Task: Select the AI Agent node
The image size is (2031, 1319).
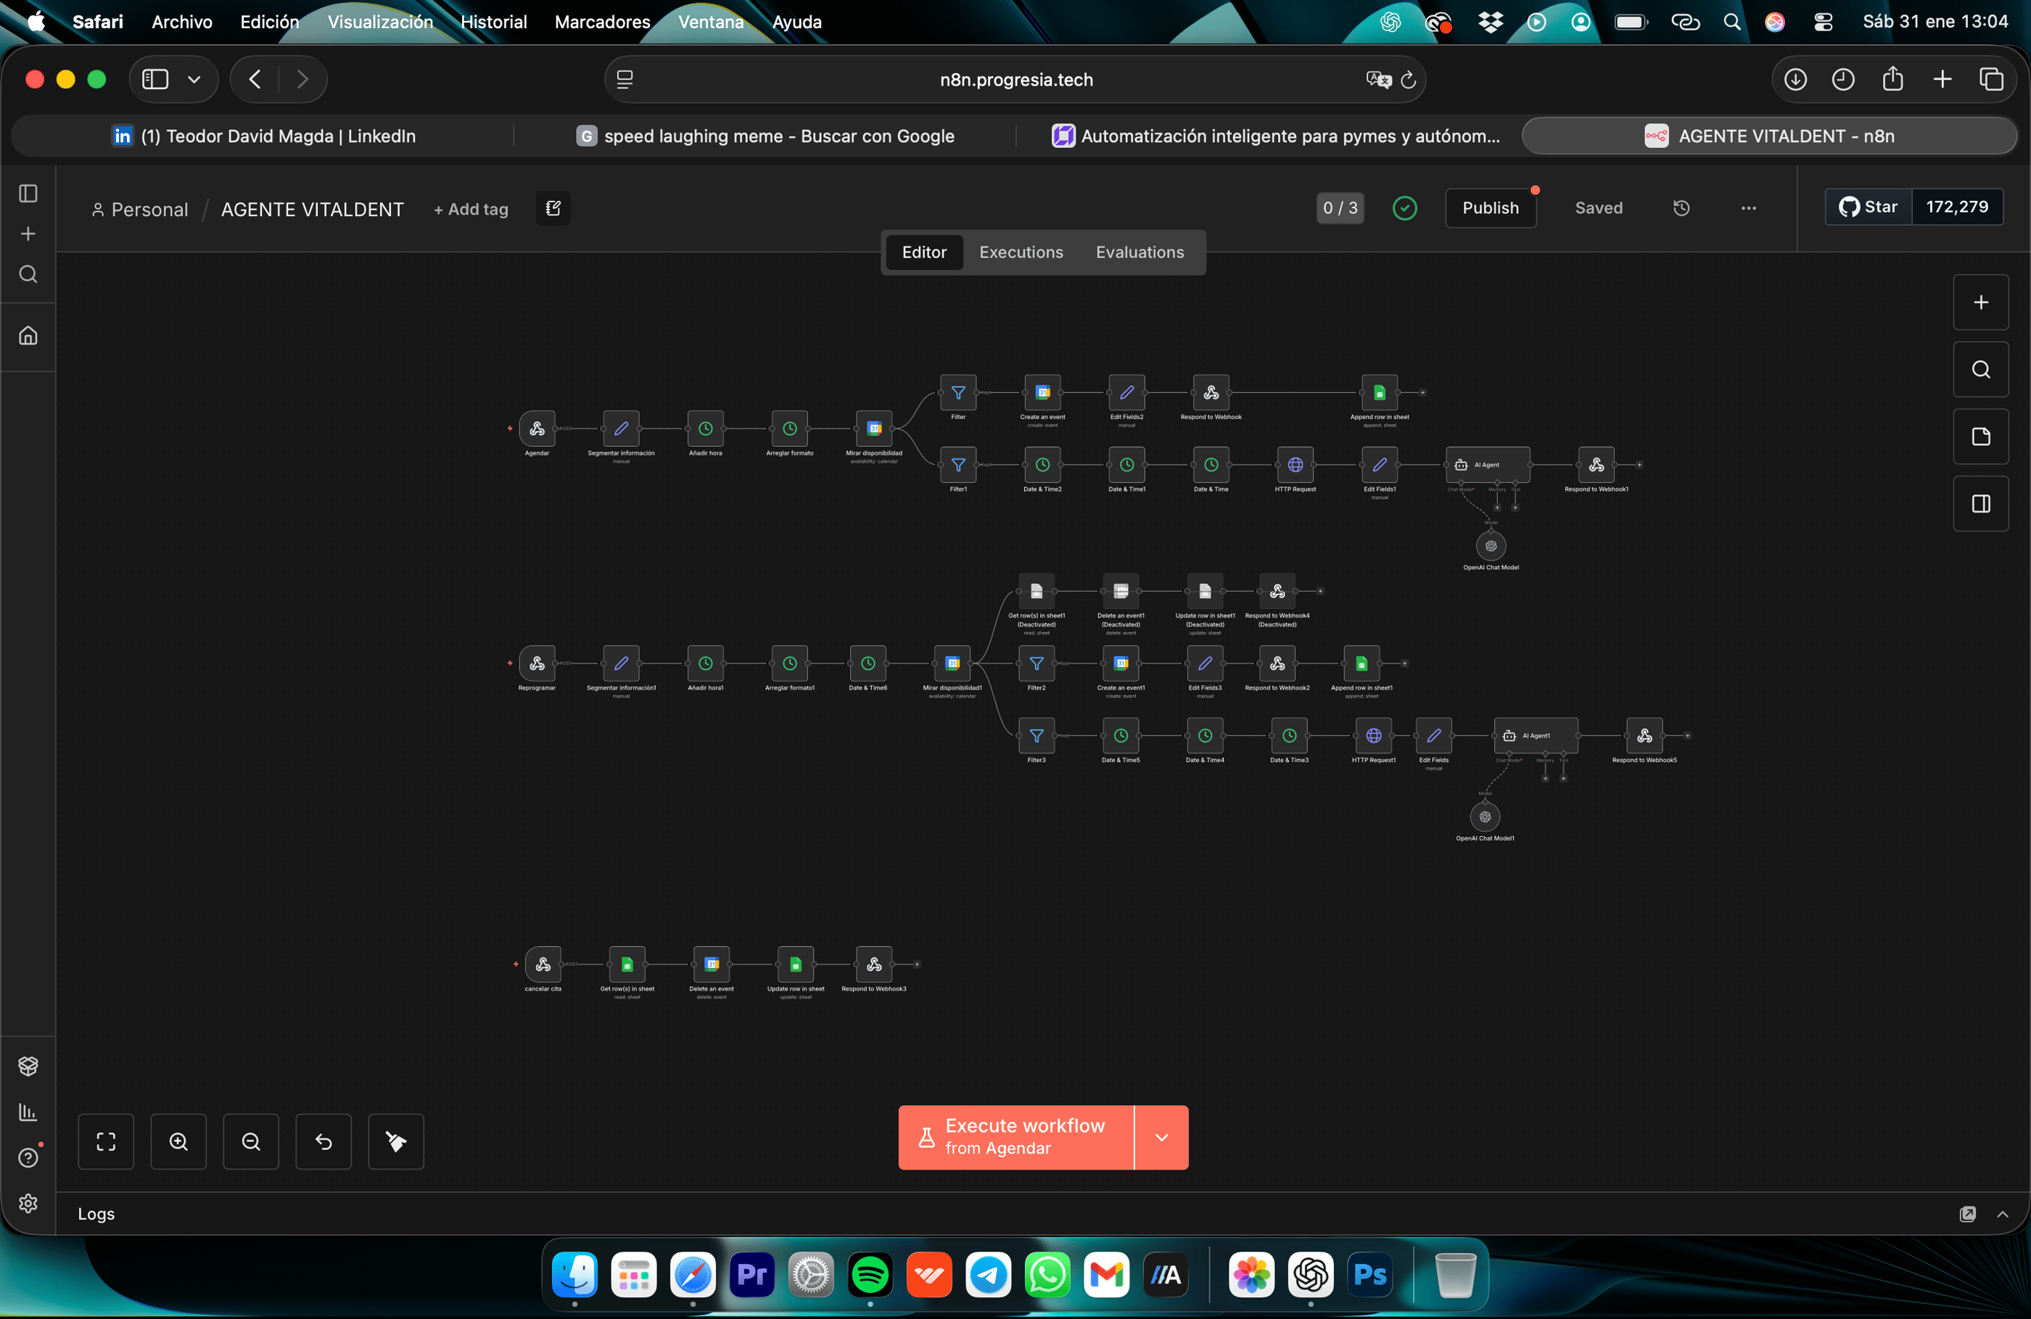Action: tap(1488, 465)
